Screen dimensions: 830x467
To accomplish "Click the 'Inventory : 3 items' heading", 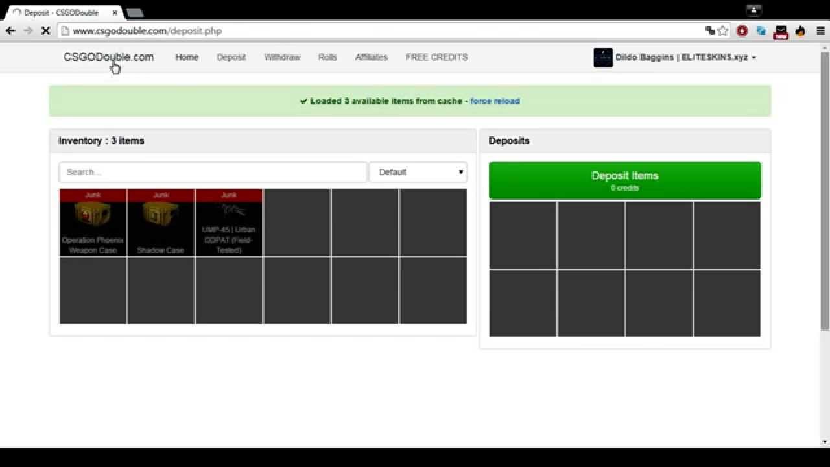I will pyautogui.click(x=101, y=141).
